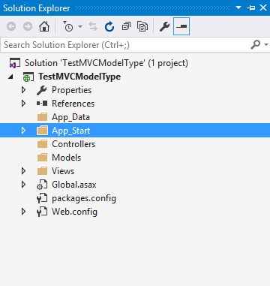Open Pending Changes Filter dropdown arrow
This screenshot has width=270, height=286.
click(x=80, y=26)
